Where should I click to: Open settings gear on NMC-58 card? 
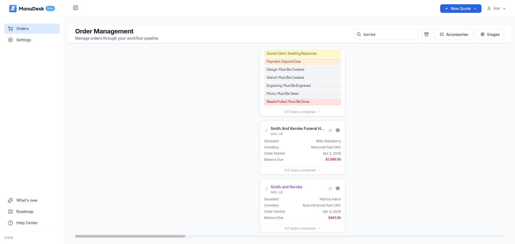tap(338, 189)
